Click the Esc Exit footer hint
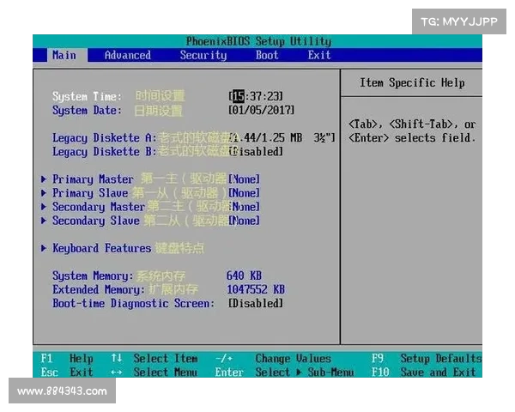Image resolution: width=515 pixels, height=412 pixels. tap(67, 372)
